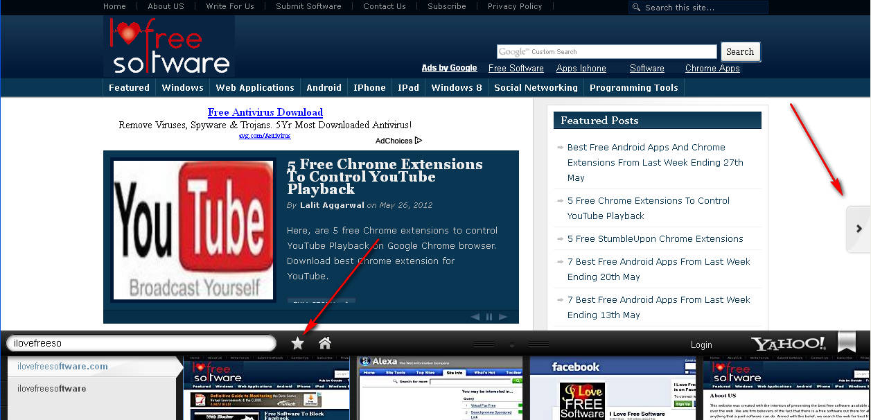Click the Search button
871x420 pixels.
740,52
